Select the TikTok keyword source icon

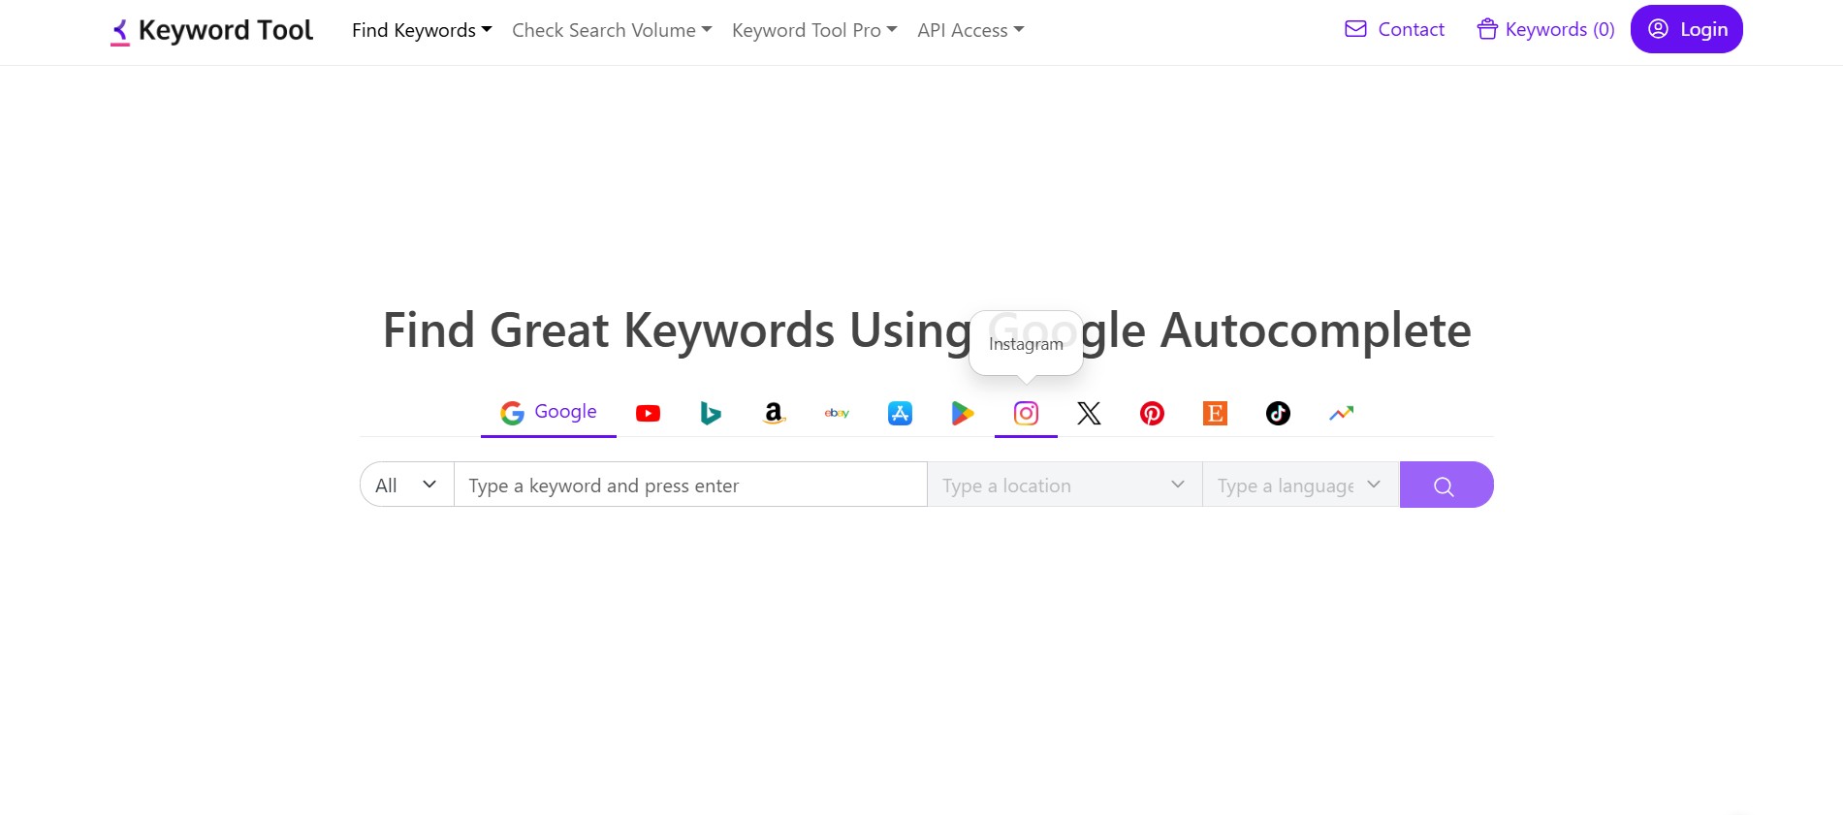[x=1278, y=414]
